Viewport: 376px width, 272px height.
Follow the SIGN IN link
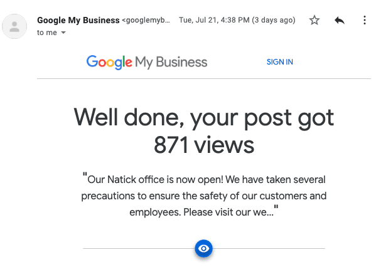pyautogui.click(x=279, y=62)
